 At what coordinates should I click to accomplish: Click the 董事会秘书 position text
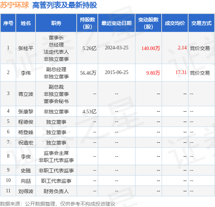pos(56,101)
